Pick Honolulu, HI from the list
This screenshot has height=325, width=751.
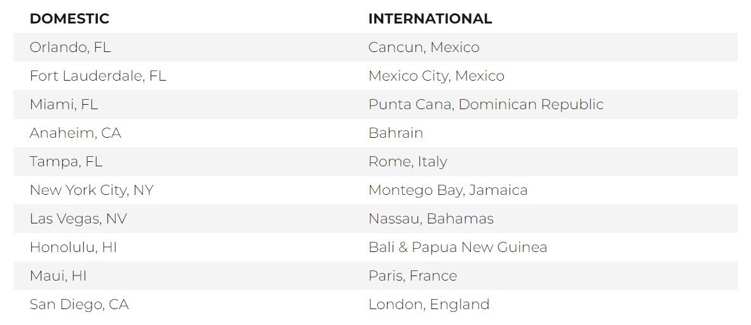73,248
